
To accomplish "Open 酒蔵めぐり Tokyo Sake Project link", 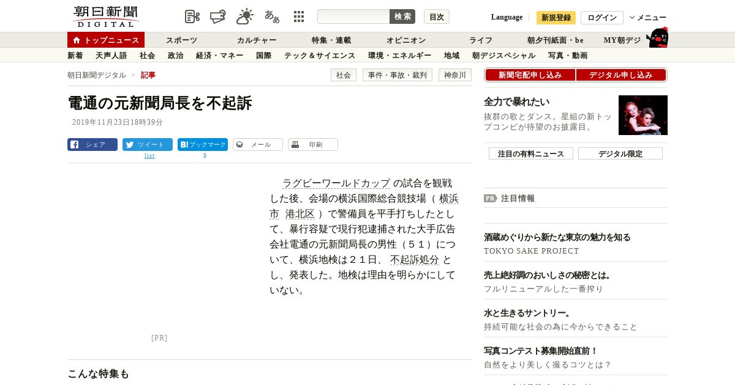I will tap(557, 237).
